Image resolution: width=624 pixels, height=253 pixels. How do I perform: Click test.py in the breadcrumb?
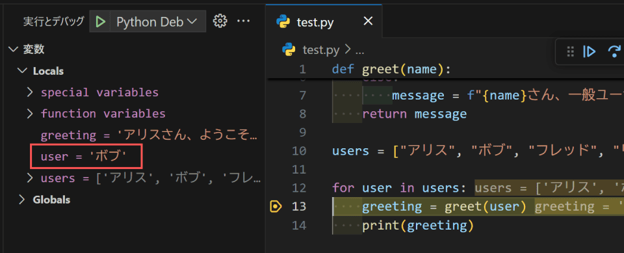click(320, 50)
